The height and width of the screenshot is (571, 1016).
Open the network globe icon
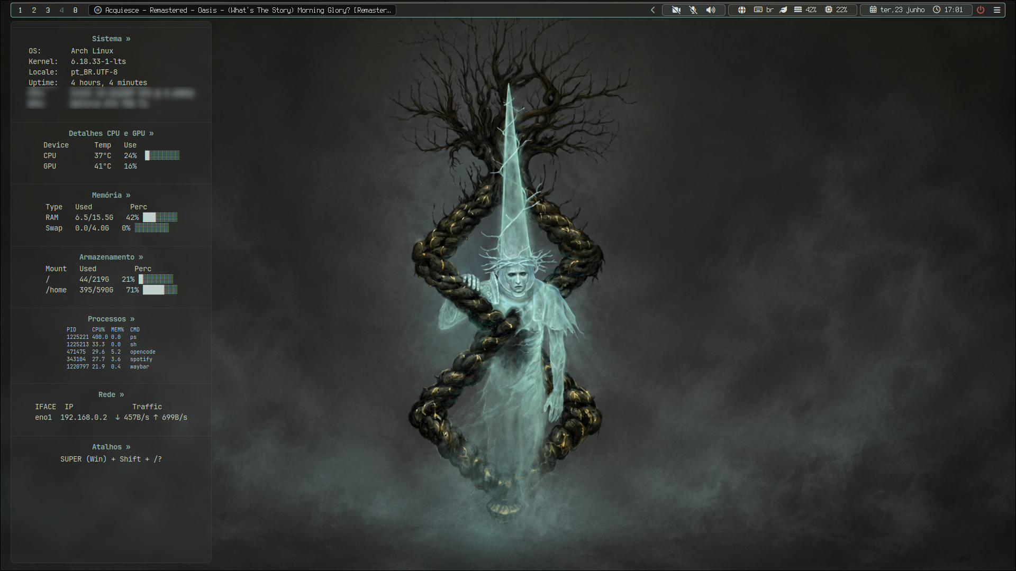click(742, 10)
